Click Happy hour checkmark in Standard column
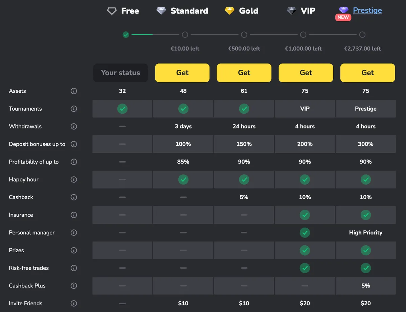The height and width of the screenshot is (312, 406). point(183,179)
